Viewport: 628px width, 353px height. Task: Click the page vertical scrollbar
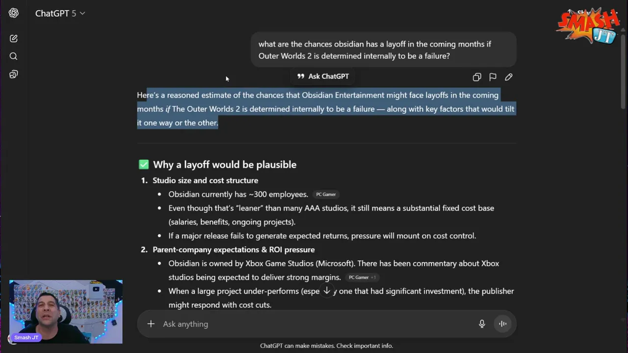pos(624,74)
